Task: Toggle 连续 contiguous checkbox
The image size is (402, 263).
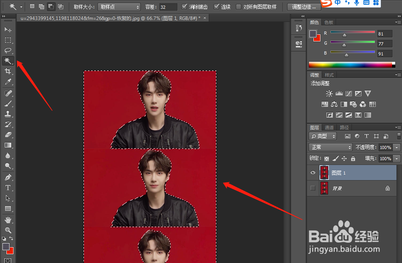Action: tap(216, 7)
